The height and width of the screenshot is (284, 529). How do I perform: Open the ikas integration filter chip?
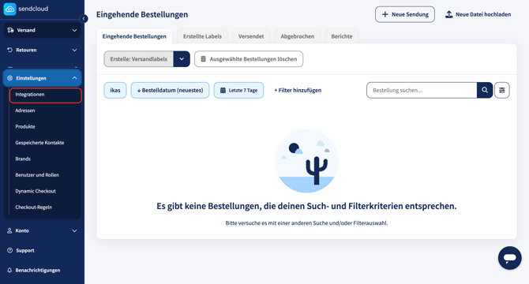pos(115,90)
